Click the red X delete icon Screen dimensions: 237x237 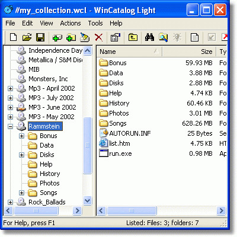tap(98, 37)
